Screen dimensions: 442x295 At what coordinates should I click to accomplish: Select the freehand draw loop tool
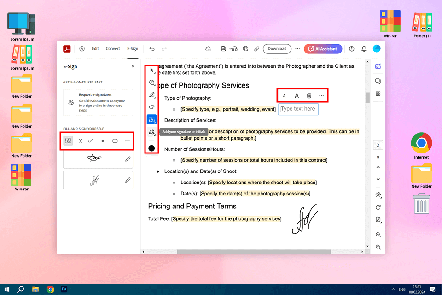pyautogui.click(x=151, y=107)
